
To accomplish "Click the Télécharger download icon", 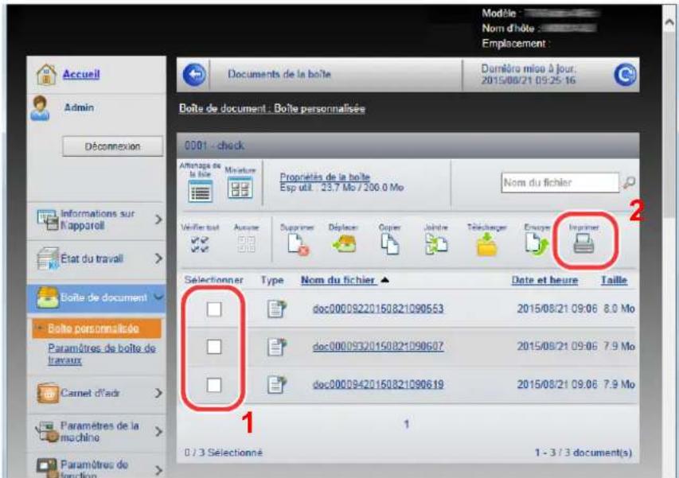I will click(486, 244).
